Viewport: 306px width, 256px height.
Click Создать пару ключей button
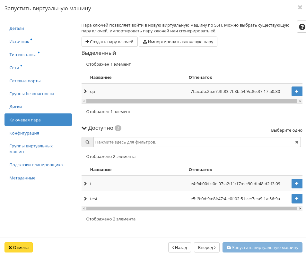(109, 42)
